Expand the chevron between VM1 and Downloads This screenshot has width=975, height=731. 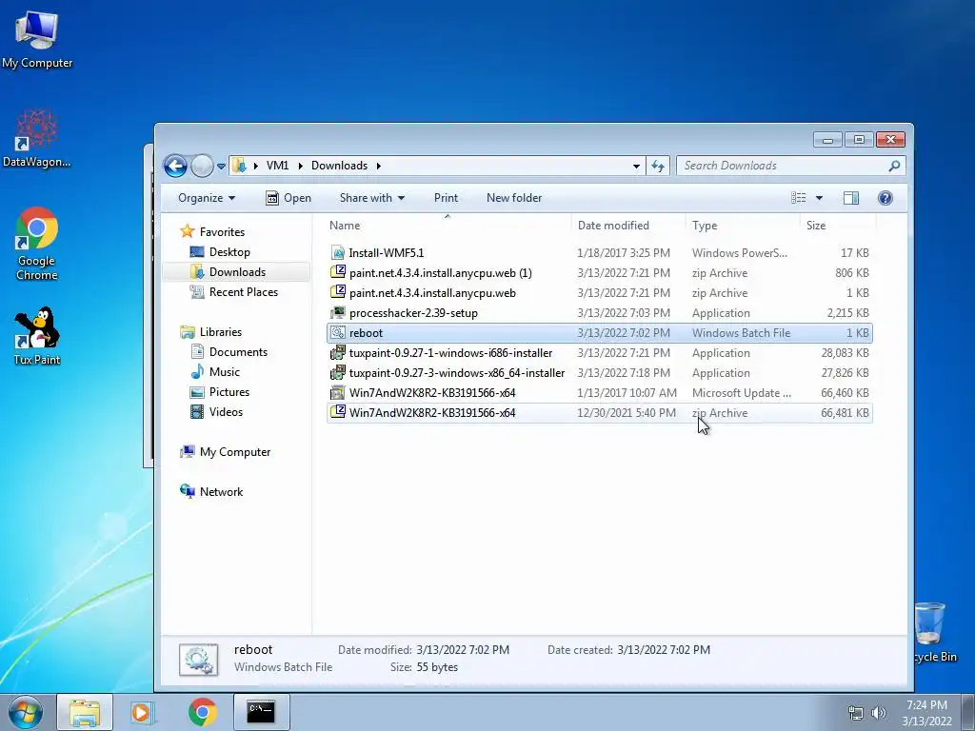click(x=300, y=166)
